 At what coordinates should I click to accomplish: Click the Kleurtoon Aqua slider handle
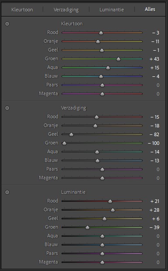(108, 68)
